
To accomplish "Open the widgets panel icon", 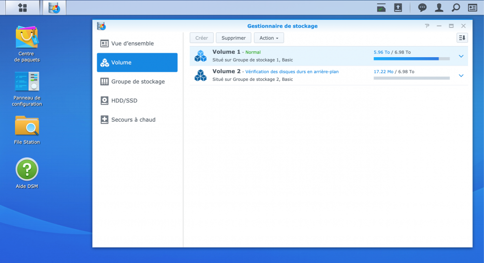I will [x=472, y=8].
